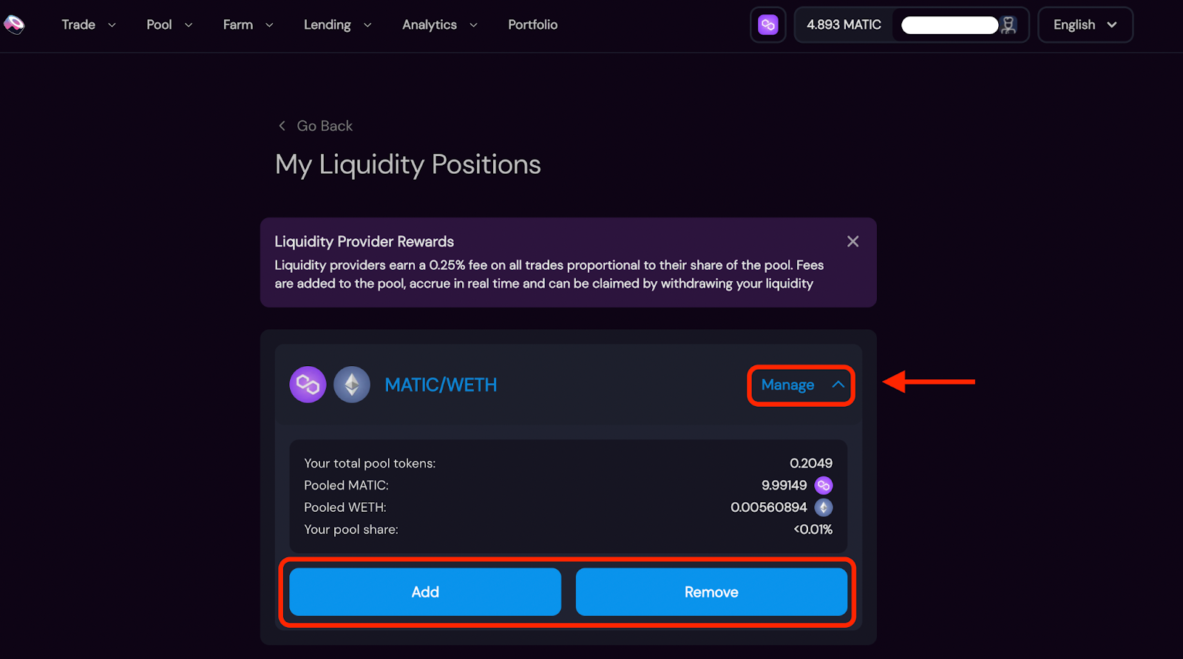Image resolution: width=1183 pixels, height=659 pixels.
Task: Collapse the Manage section for MATIC/WETH
Action: pos(801,385)
